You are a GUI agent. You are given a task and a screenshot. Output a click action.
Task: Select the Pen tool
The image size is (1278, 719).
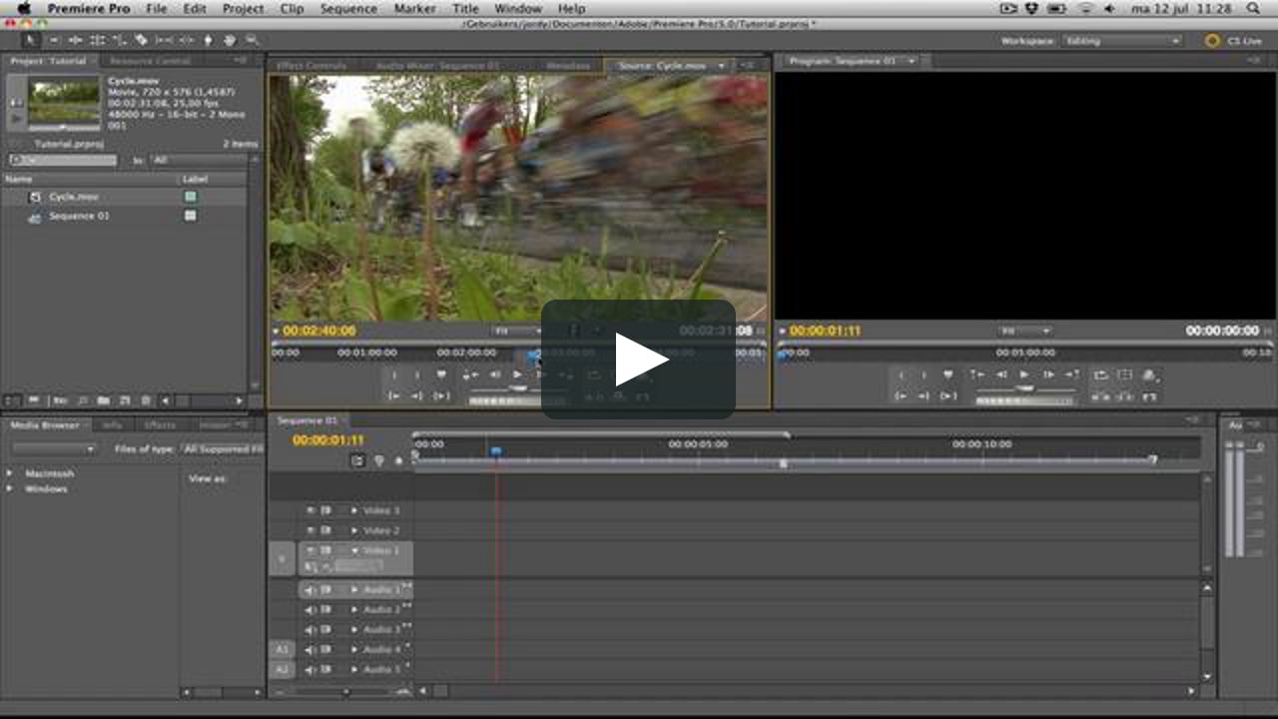[x=208, y=40]
